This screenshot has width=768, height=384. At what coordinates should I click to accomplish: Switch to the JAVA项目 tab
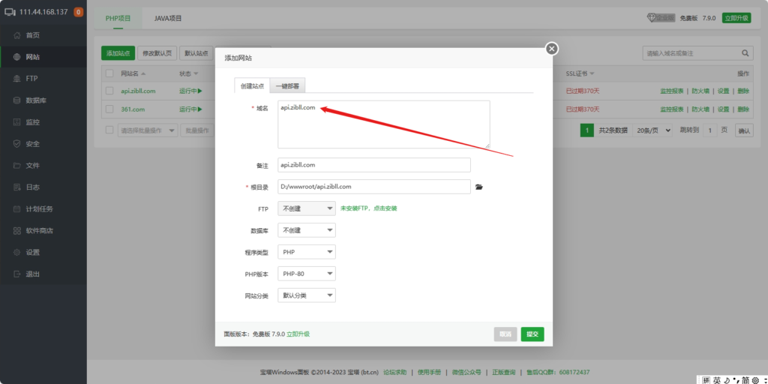coord(168,18)
